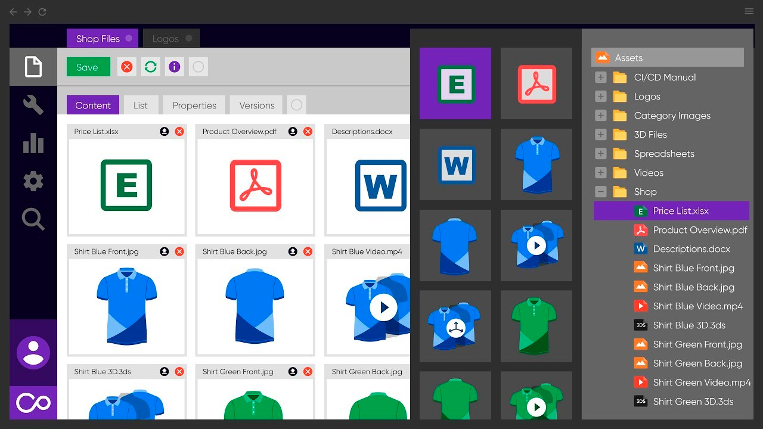
Task: Play the video on the Shirt Blue Video.mp4 card
Action: click(x=383, y=307)
